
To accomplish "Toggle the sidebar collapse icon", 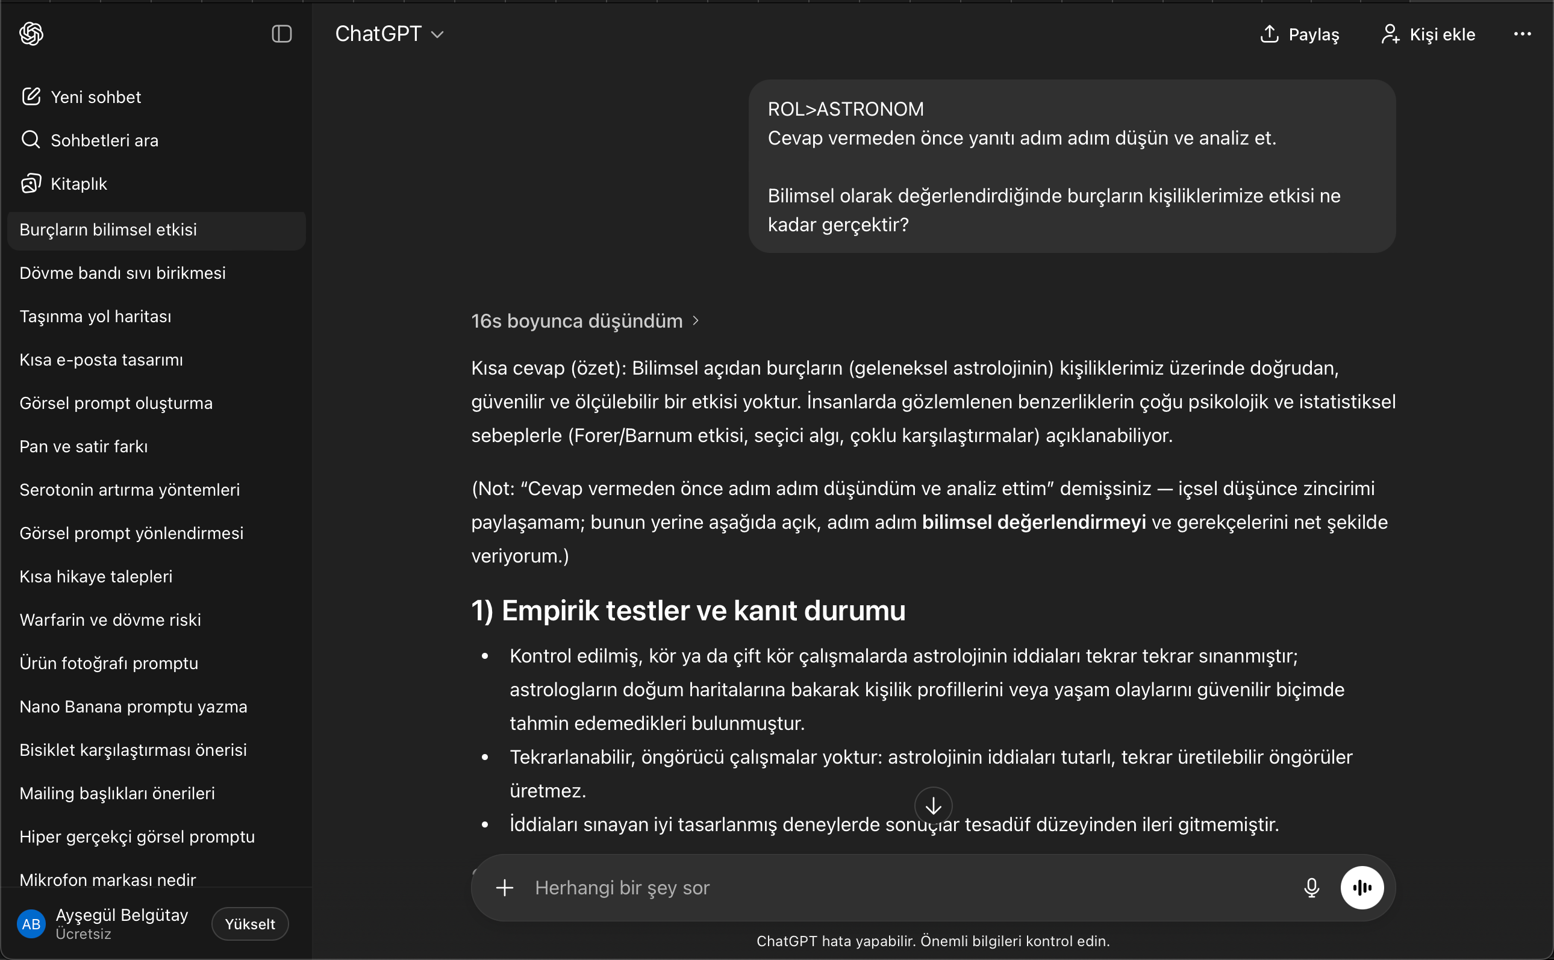I will [x=281, y=34].
